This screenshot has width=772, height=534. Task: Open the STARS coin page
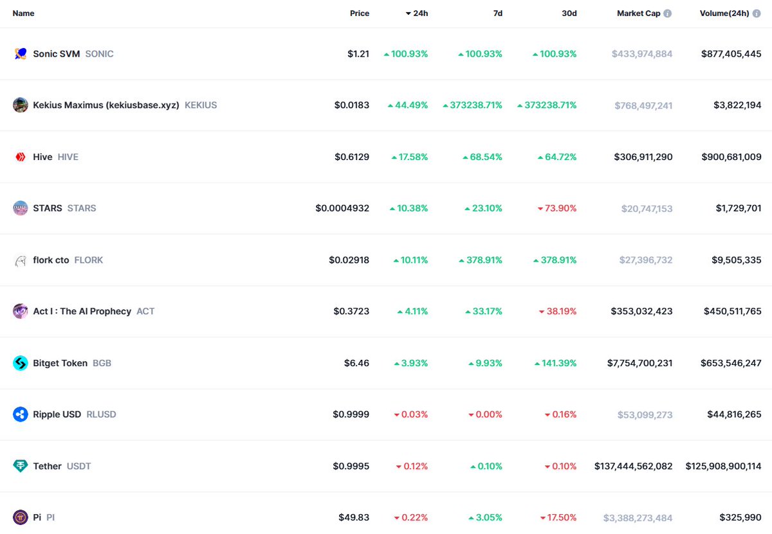pos(48,208)
